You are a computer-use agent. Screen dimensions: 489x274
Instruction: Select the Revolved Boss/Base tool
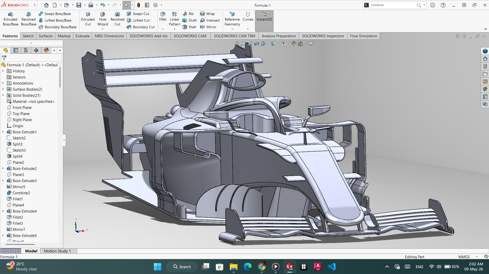[29, 19]
